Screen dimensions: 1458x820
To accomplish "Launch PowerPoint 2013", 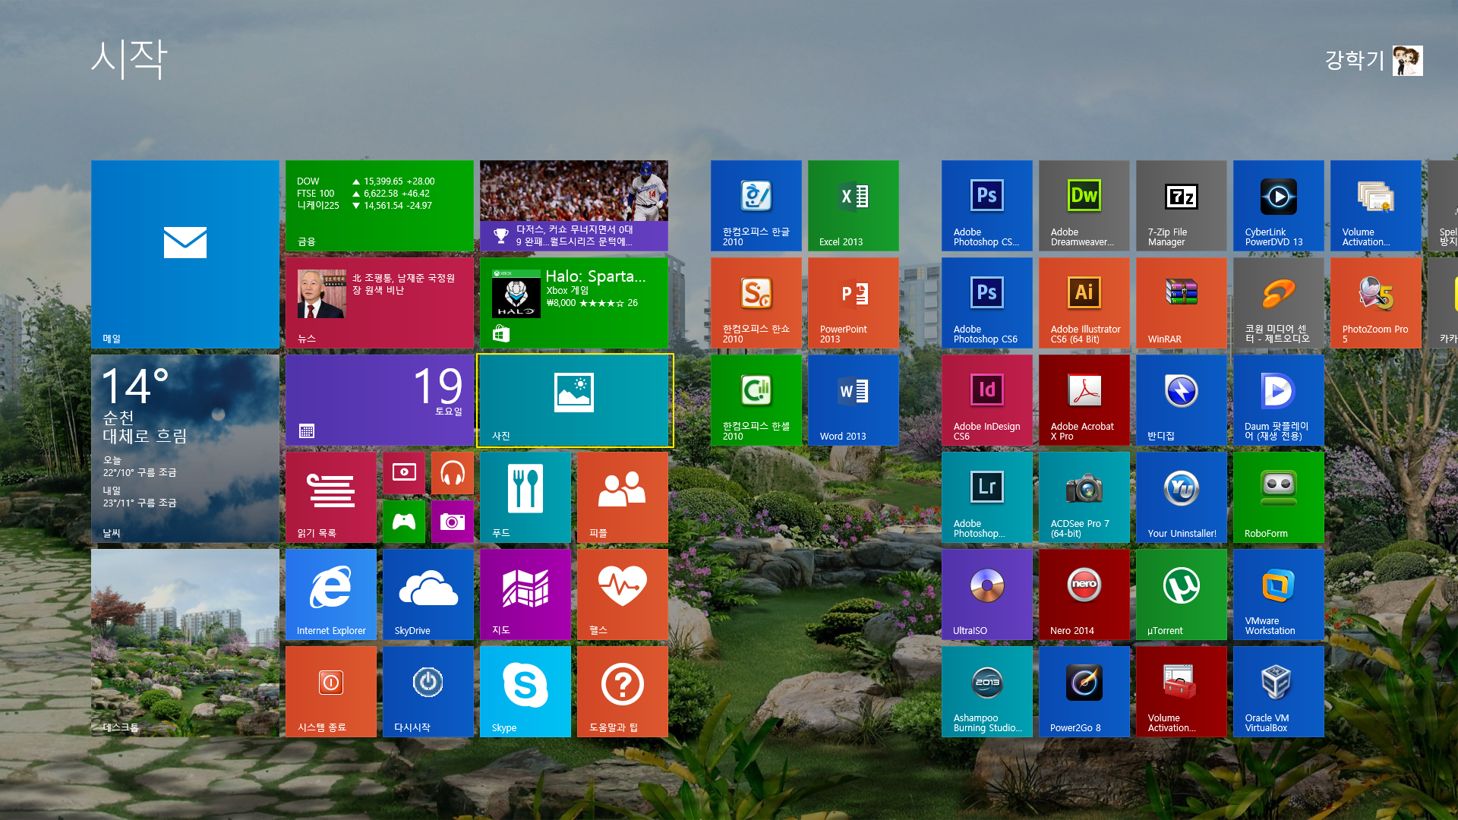I will pyautogui.click(x=854, y=303).
